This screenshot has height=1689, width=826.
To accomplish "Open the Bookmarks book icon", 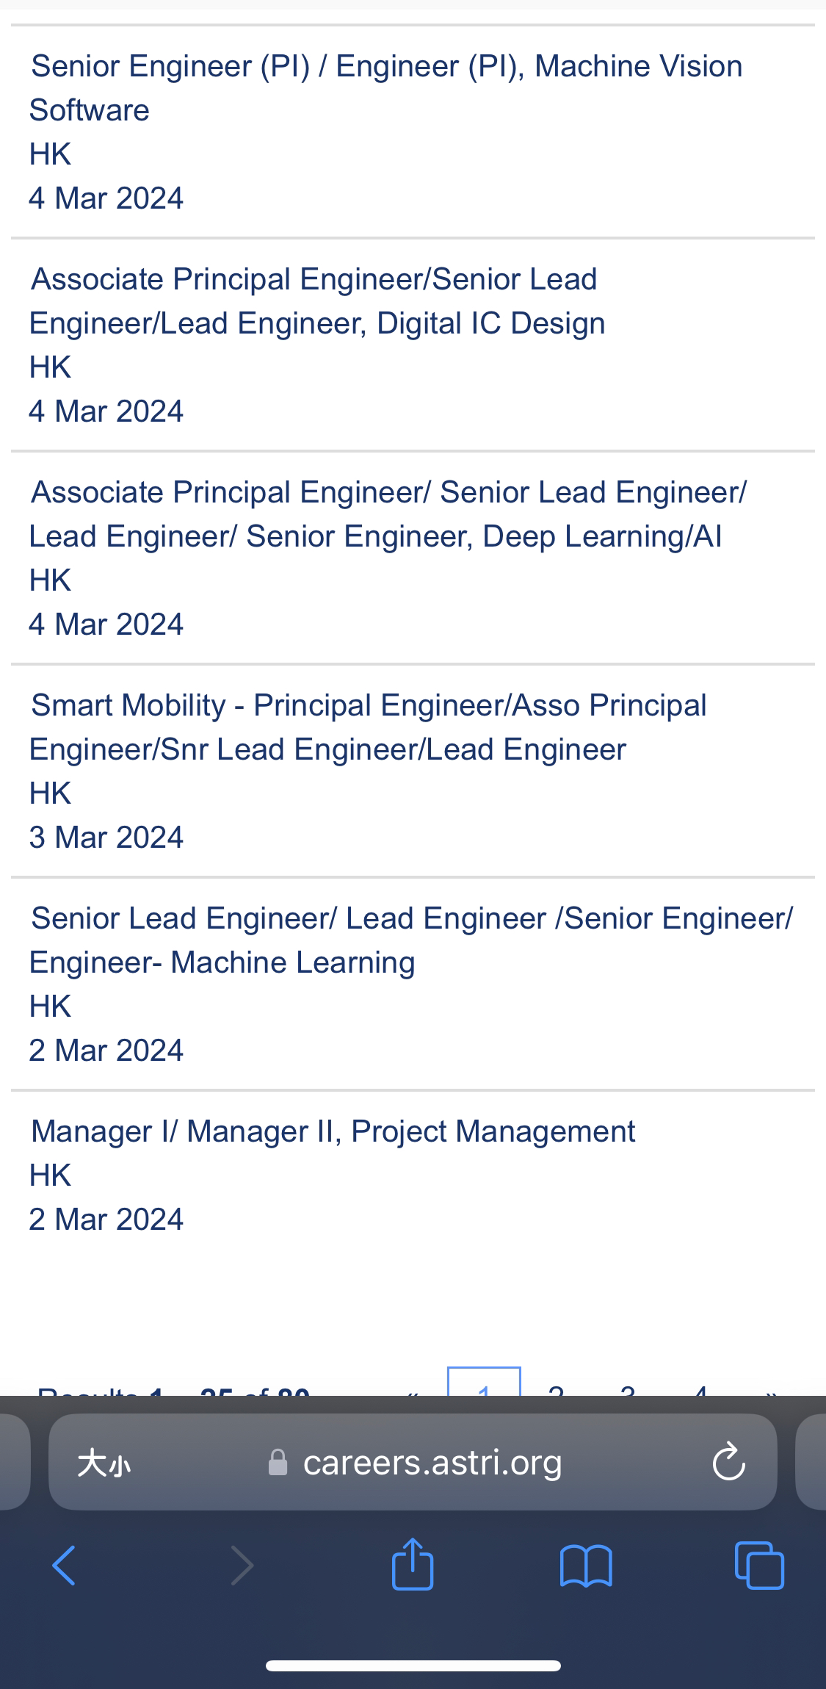I will 585,1566.
